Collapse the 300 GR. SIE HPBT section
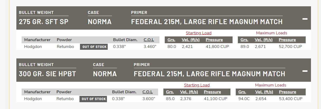The width and height of the screenshot is (321, 109). (305, 71)
